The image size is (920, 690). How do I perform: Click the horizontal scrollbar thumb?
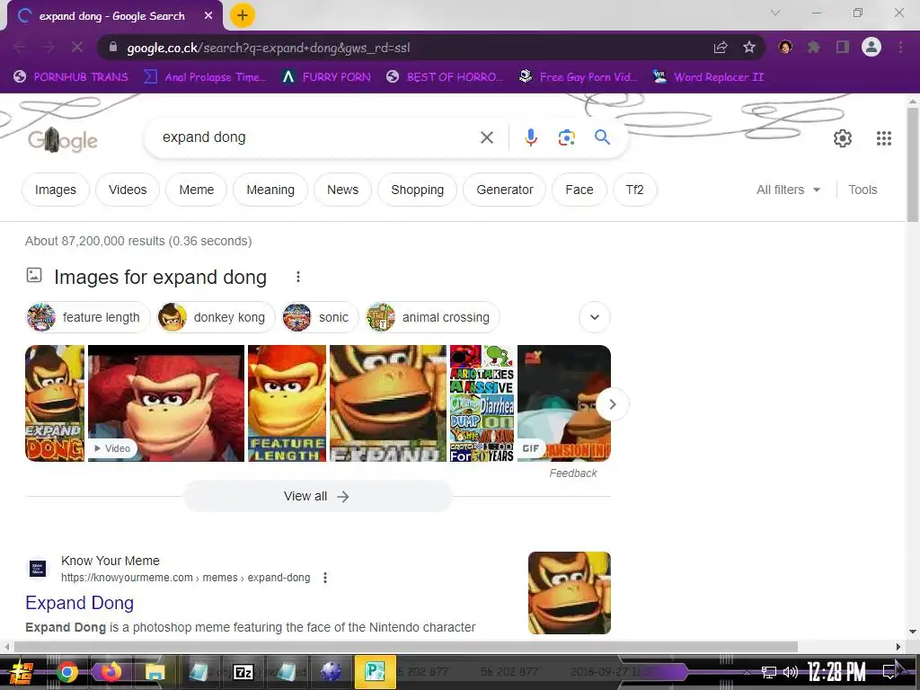(405, 647)
